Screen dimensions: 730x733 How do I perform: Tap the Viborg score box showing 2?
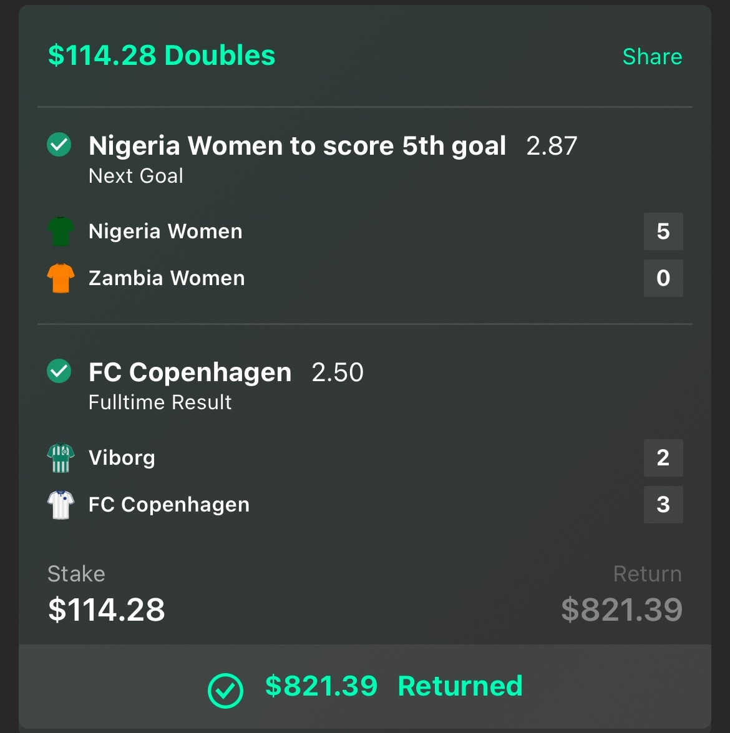coord(663,458)
